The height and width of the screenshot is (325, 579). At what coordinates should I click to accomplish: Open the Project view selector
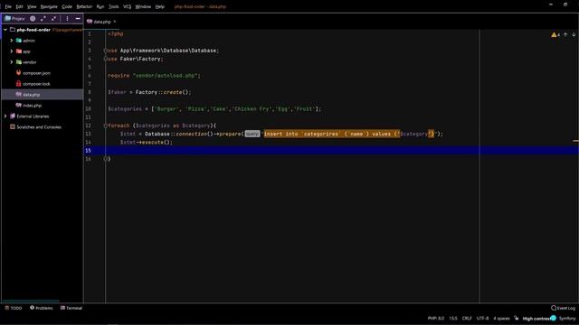pos(14,18)
